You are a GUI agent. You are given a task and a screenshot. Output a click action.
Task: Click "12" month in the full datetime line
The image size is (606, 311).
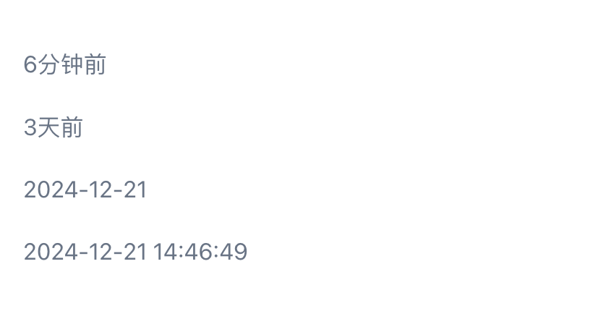[x=101, y=252]
